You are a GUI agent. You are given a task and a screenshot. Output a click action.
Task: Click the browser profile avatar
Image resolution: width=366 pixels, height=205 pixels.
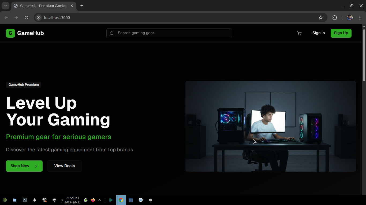tap(350, 17)
